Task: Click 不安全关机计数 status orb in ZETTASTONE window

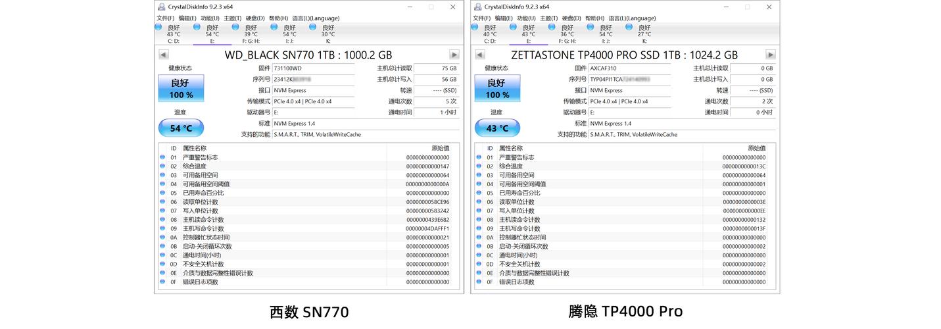Action: [x=479, y=264]
